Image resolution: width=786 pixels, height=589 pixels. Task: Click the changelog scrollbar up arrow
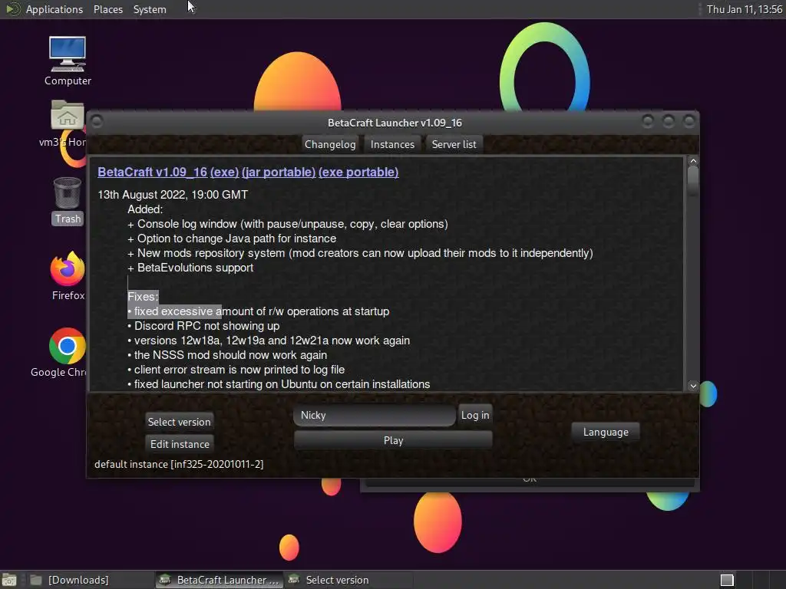point(693,161)
